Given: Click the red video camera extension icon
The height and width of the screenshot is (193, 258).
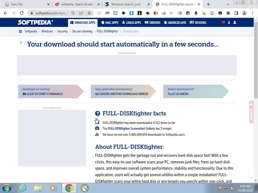Looking at the screenshot, I should tap(156, 13).
